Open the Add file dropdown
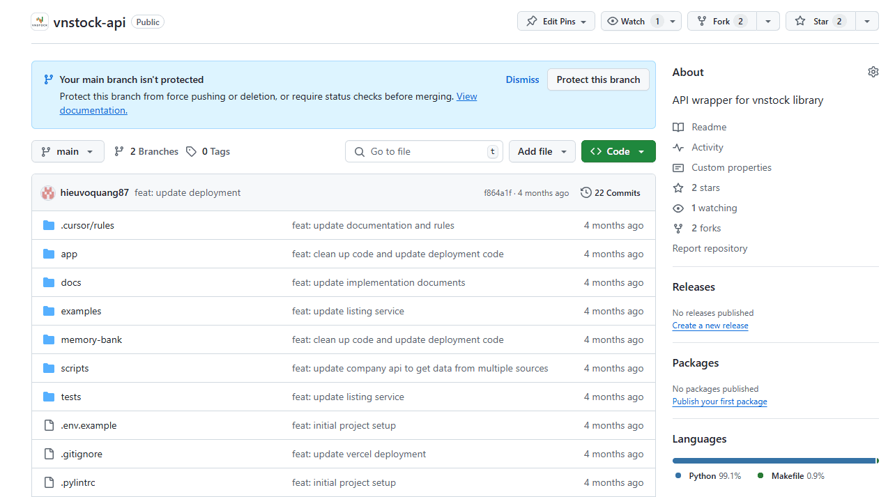The image size is (895, 497). pyautogui.click(x=542, y=151)
